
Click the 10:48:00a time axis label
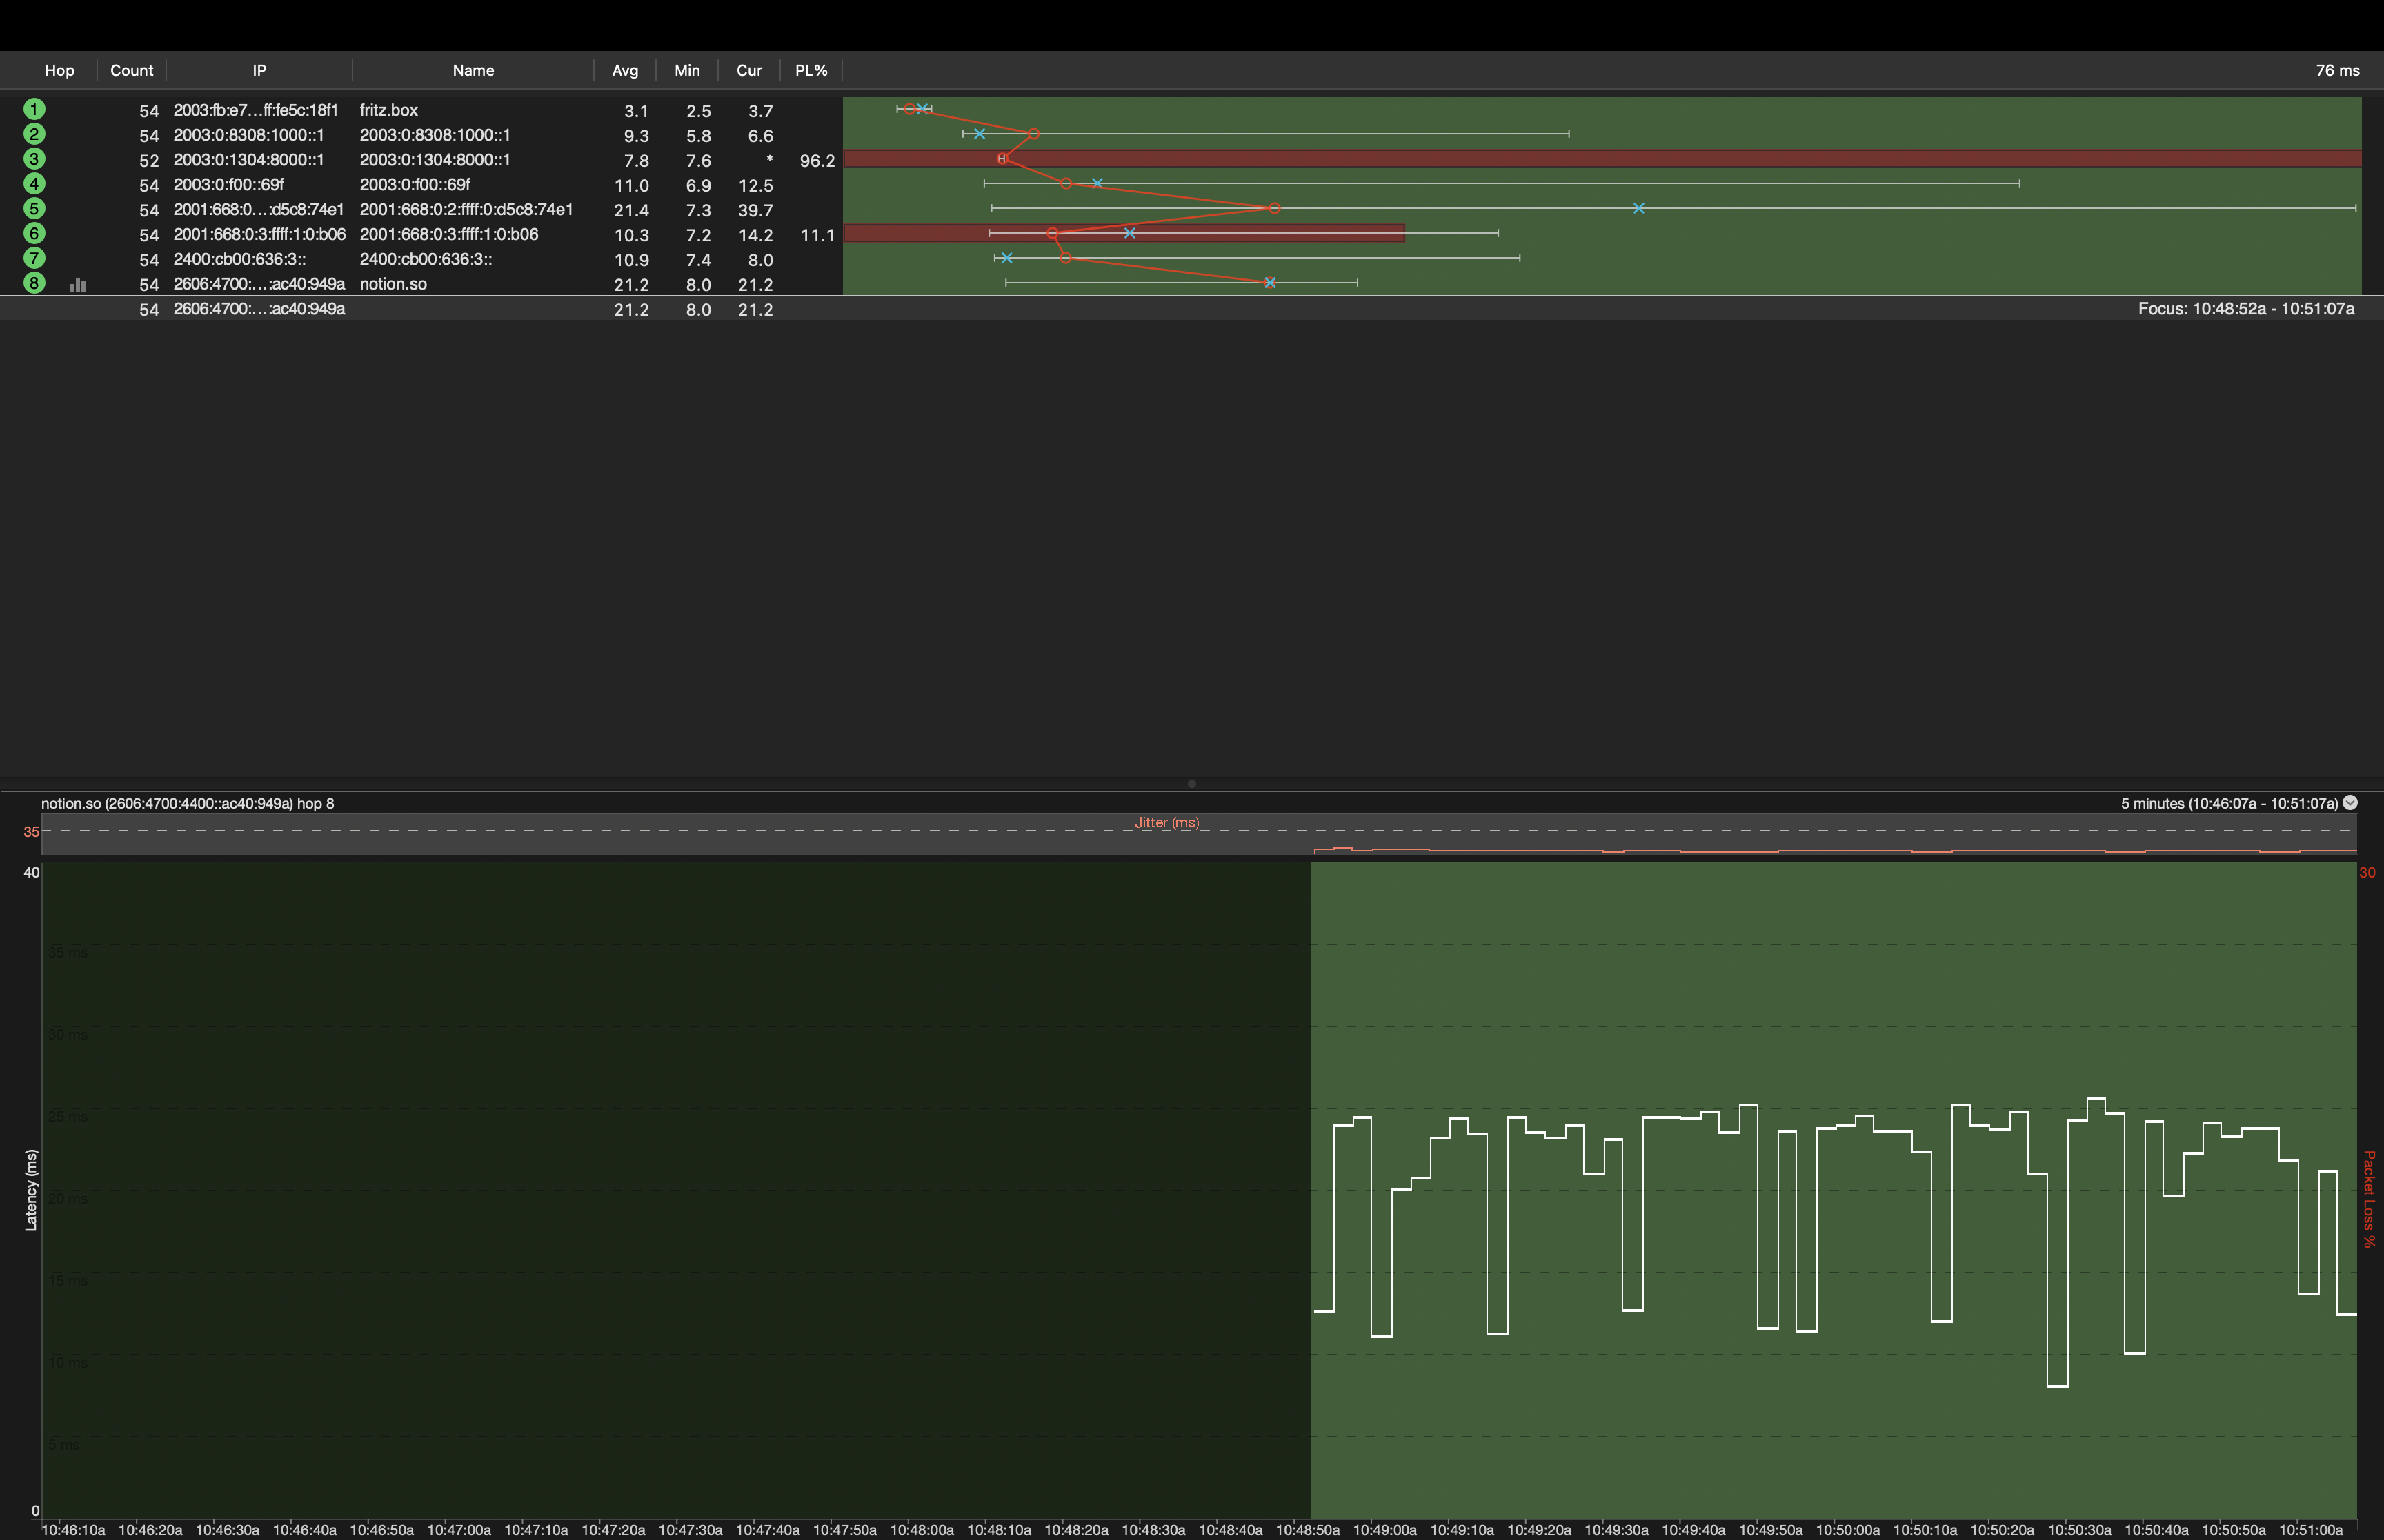(922, 1530)
